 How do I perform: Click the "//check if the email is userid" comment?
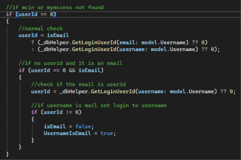click(78, 84)
